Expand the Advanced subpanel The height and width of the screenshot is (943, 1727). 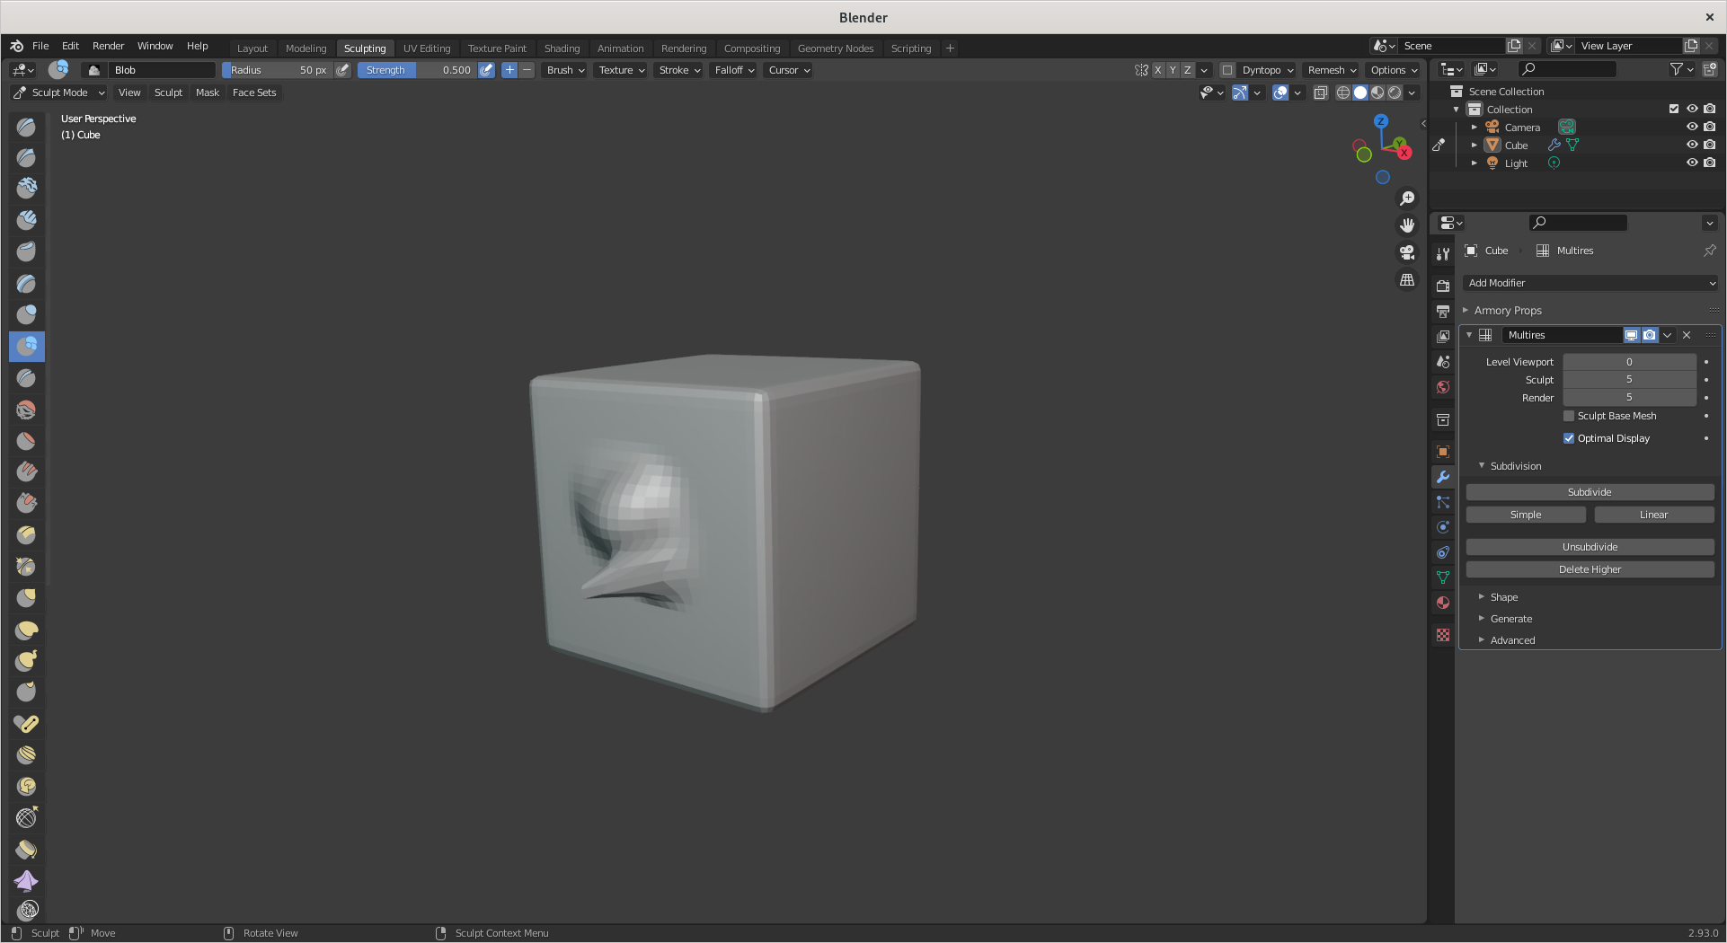[1512, 640]
